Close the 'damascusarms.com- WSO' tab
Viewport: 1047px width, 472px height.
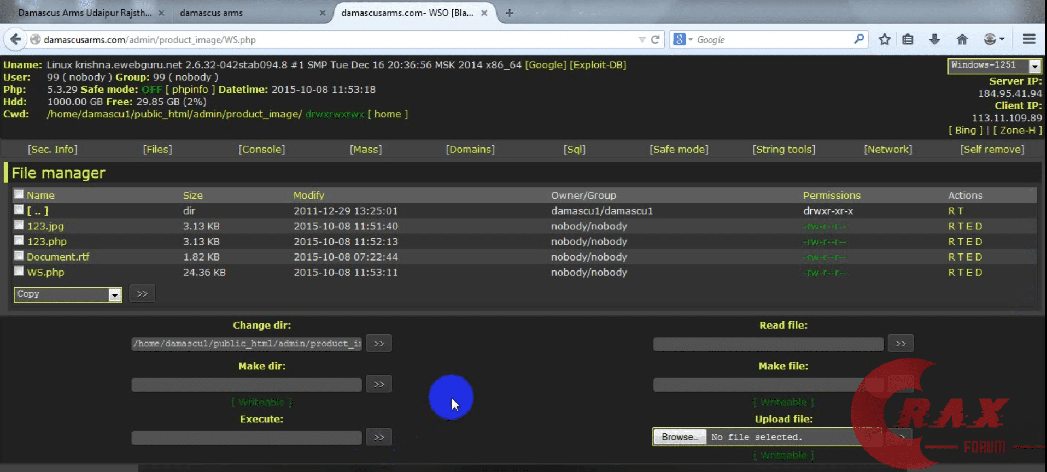[484, 13]
